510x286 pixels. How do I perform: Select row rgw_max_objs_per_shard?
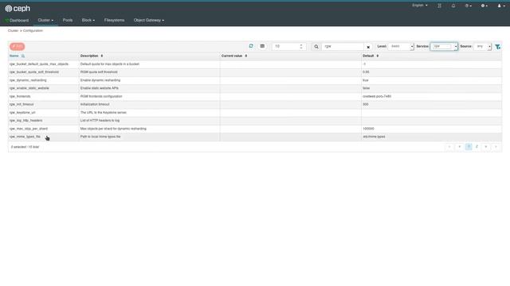[255, 129]
